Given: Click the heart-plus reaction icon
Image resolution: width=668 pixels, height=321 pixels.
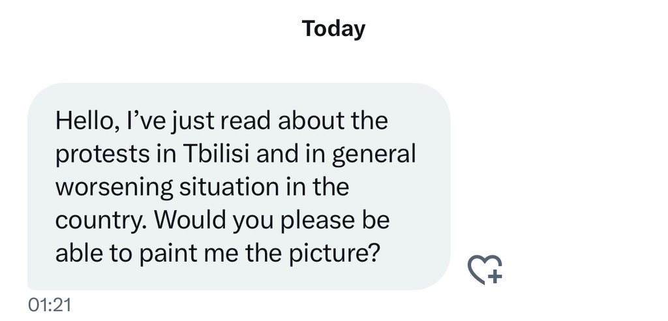Looking at the screenshot, I should [485, 269].
